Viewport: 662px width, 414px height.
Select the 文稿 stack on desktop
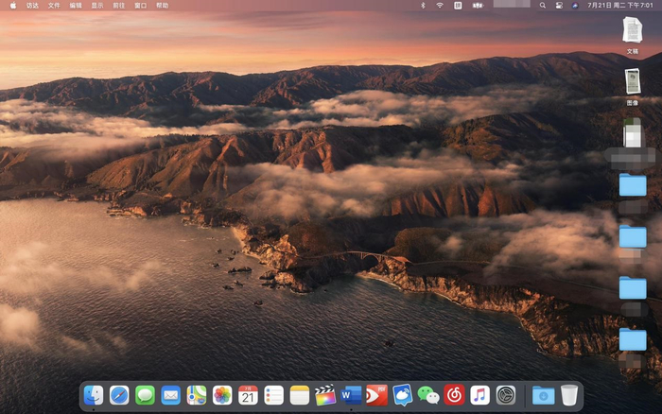click(632, 31)
